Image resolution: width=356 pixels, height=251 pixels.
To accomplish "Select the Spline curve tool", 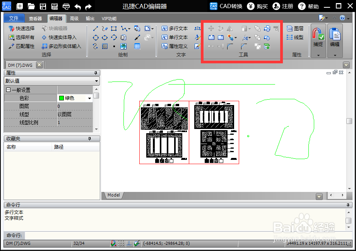I will click(95, 46).
